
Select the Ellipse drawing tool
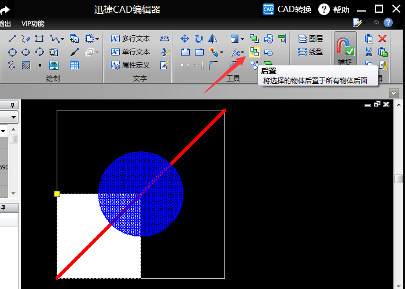25,52
